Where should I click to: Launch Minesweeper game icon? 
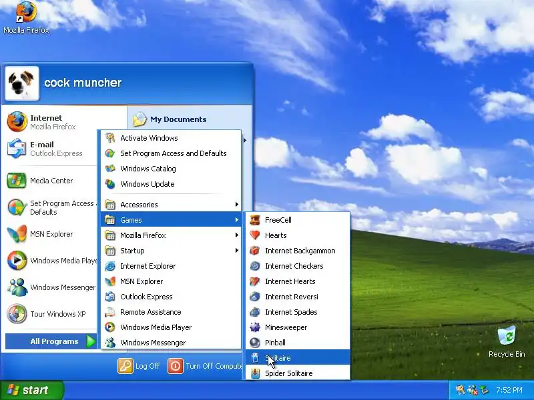pyautogui.click(x=255, y=327)
